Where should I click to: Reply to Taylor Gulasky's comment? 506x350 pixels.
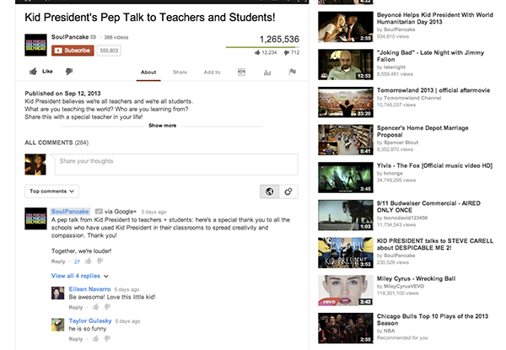tap(76, 339)
